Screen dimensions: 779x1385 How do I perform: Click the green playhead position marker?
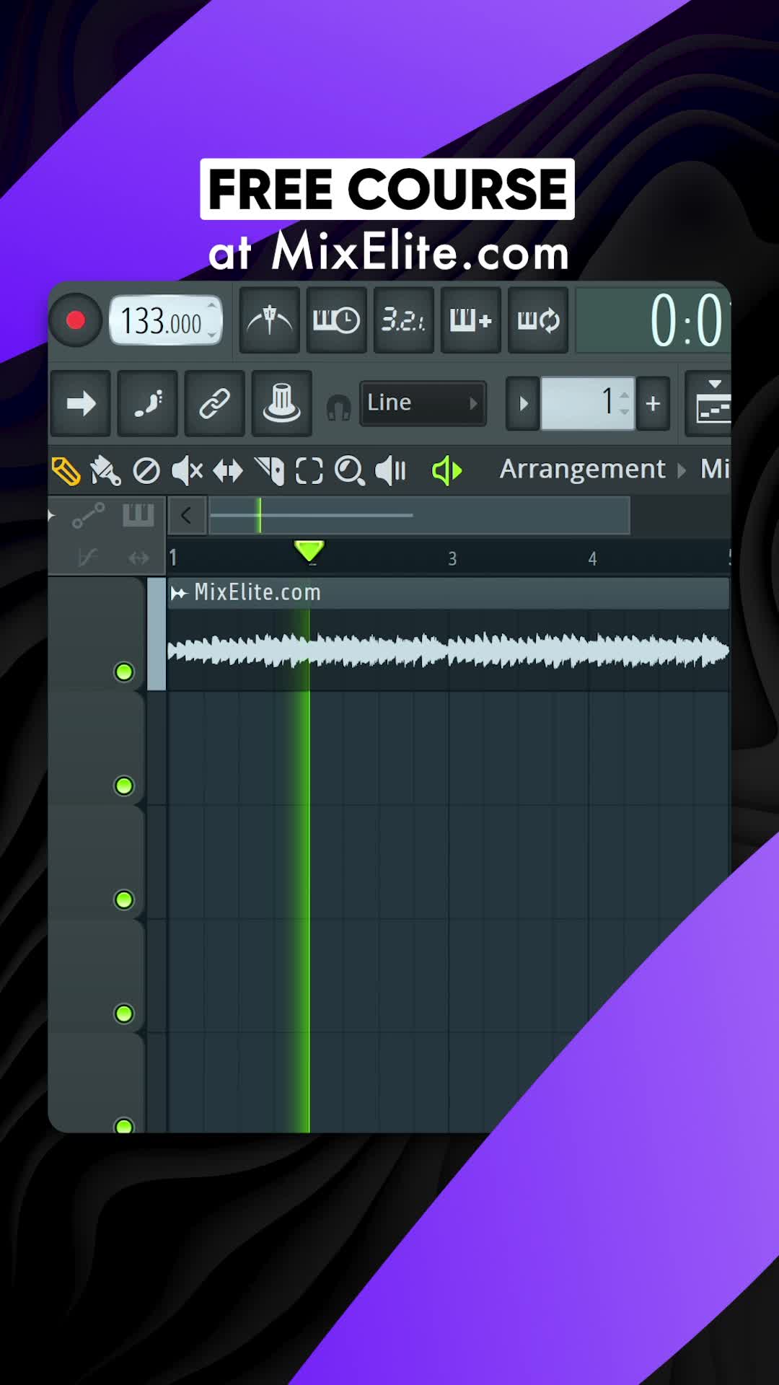point(309,552)
